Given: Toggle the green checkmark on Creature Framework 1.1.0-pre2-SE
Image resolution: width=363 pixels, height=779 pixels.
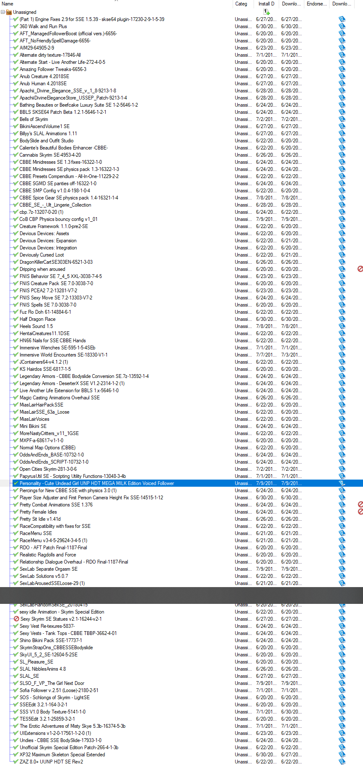Looking at the screenshot, I should click(x=16, y=226).
